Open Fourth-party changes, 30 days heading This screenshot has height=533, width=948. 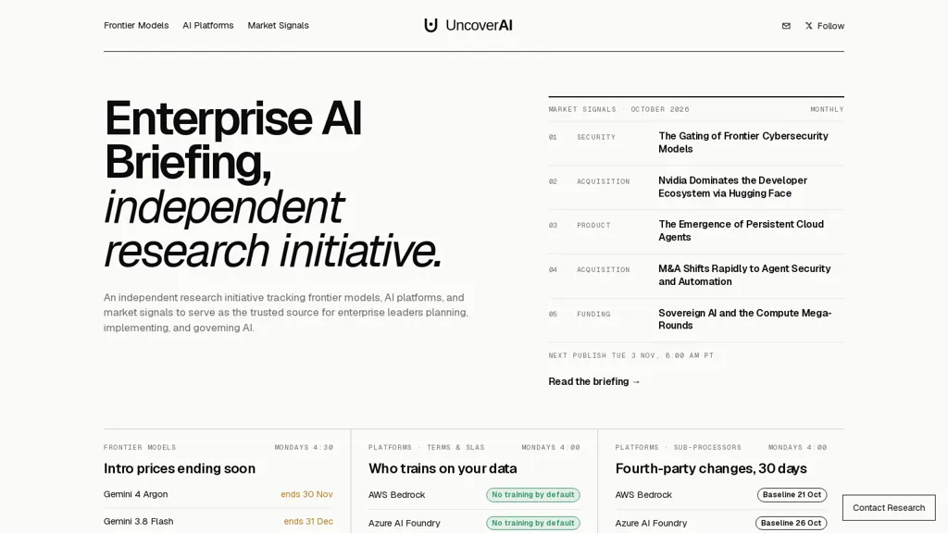coord(711,468)
